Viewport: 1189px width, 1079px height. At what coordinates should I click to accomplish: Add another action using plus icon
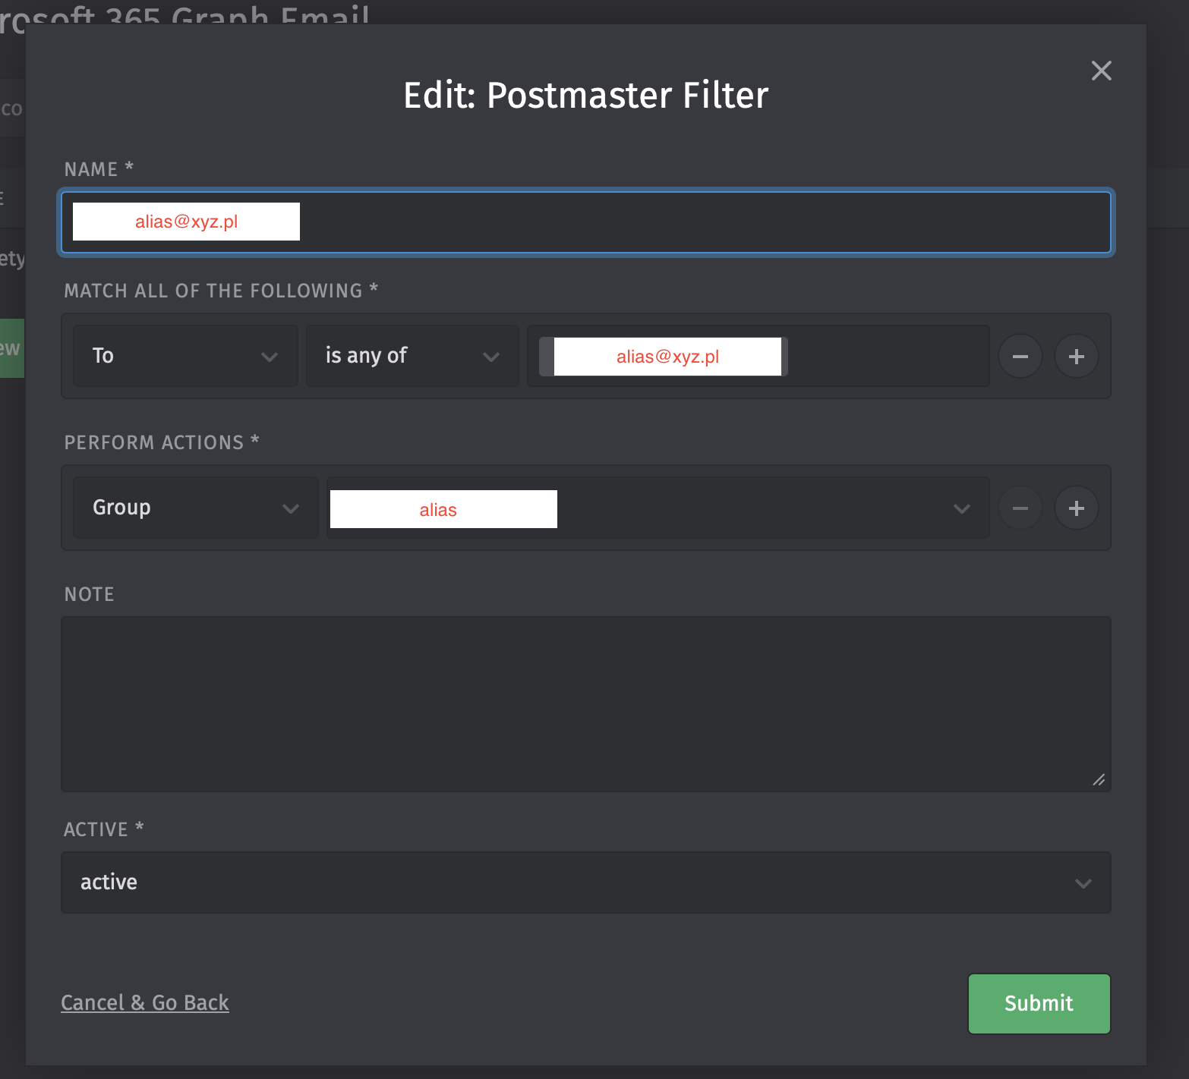1076,508
